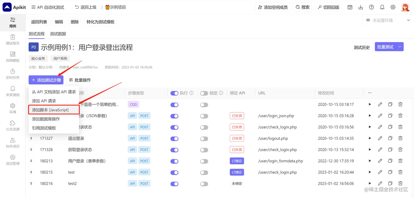Screen dimensions: 414x198
Task: Click drag handle of step 171327
Action: tap(31, 138)
